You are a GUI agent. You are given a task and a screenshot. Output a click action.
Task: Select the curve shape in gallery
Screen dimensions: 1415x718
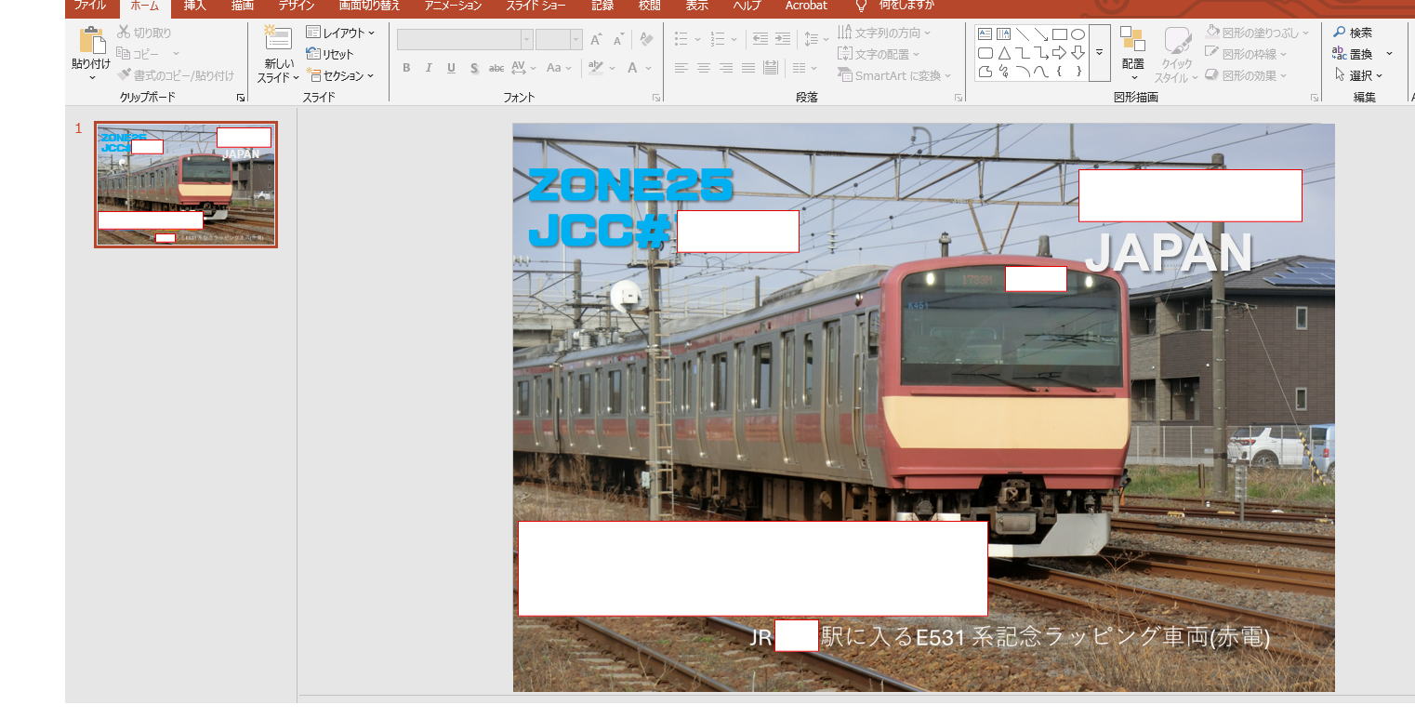[x=1041, y=72]
